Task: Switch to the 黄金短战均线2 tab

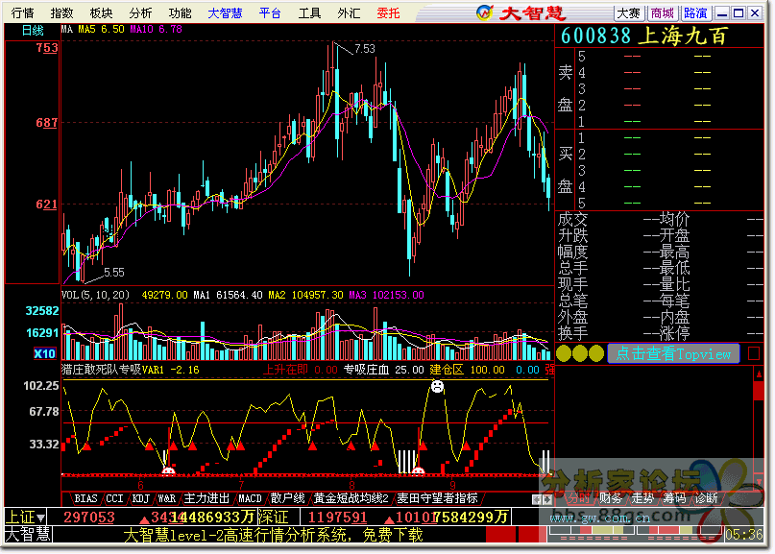Action: (x=351, y=498)
